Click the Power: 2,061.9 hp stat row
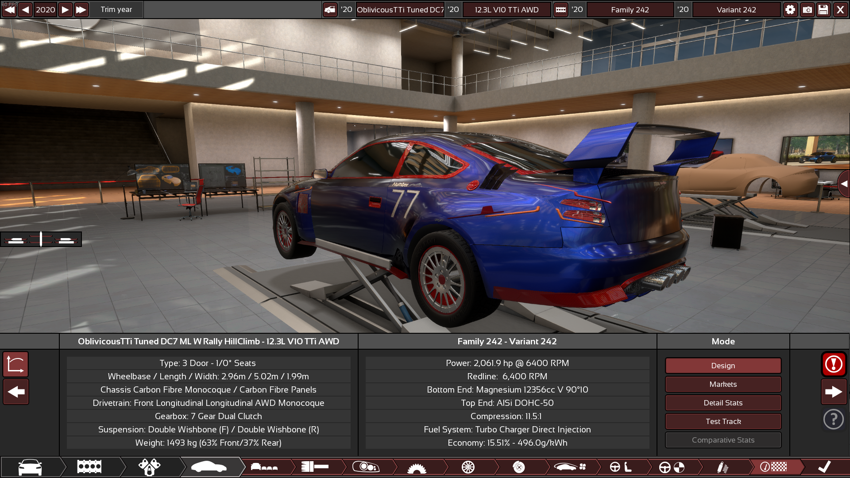This screenshot has height=478, width=850. coord(507,363)
